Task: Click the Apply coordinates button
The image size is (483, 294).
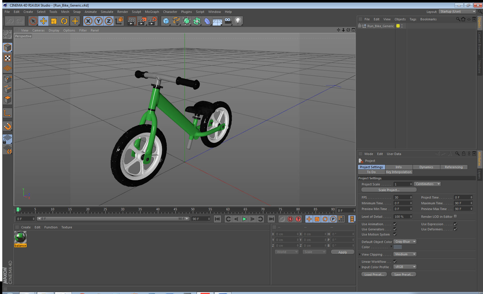Action: click(343, 252)
